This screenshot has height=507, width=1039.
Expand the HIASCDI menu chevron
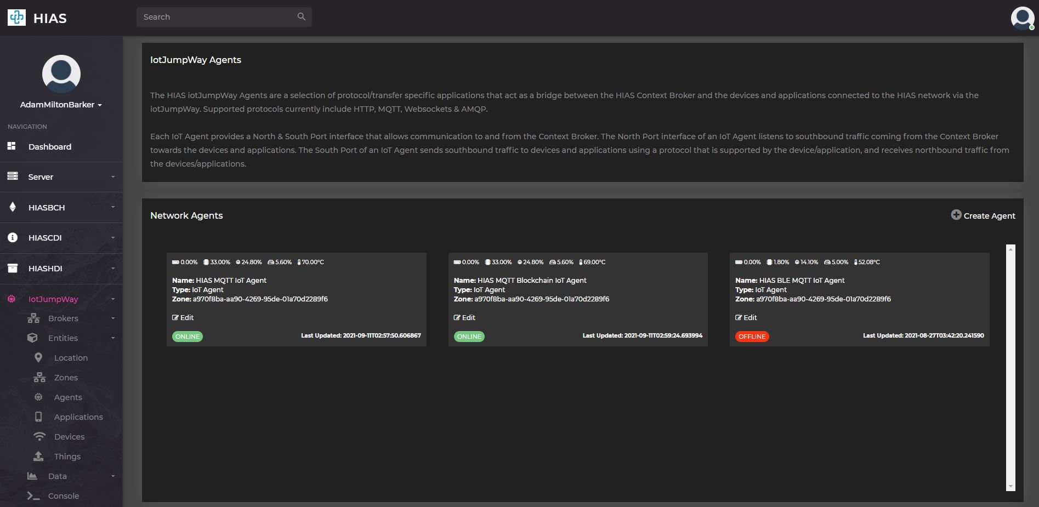point(113,237)
